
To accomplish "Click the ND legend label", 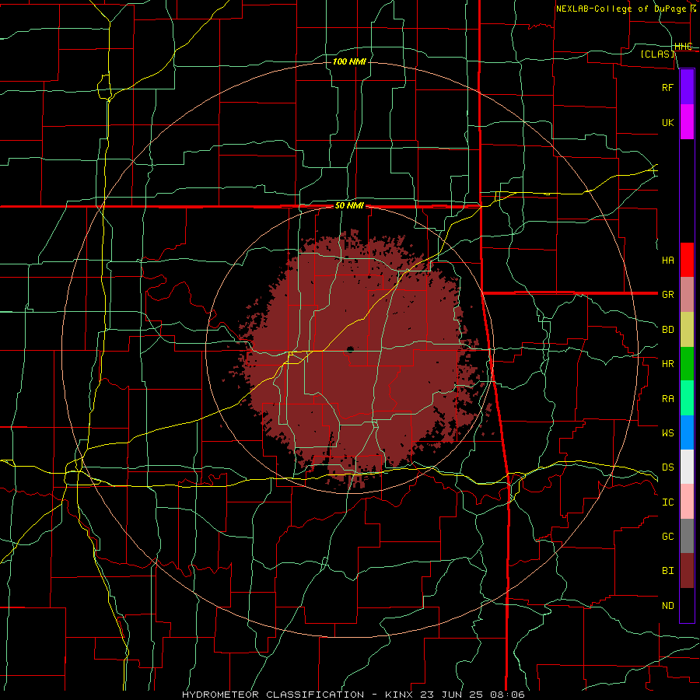I will 667,605.
